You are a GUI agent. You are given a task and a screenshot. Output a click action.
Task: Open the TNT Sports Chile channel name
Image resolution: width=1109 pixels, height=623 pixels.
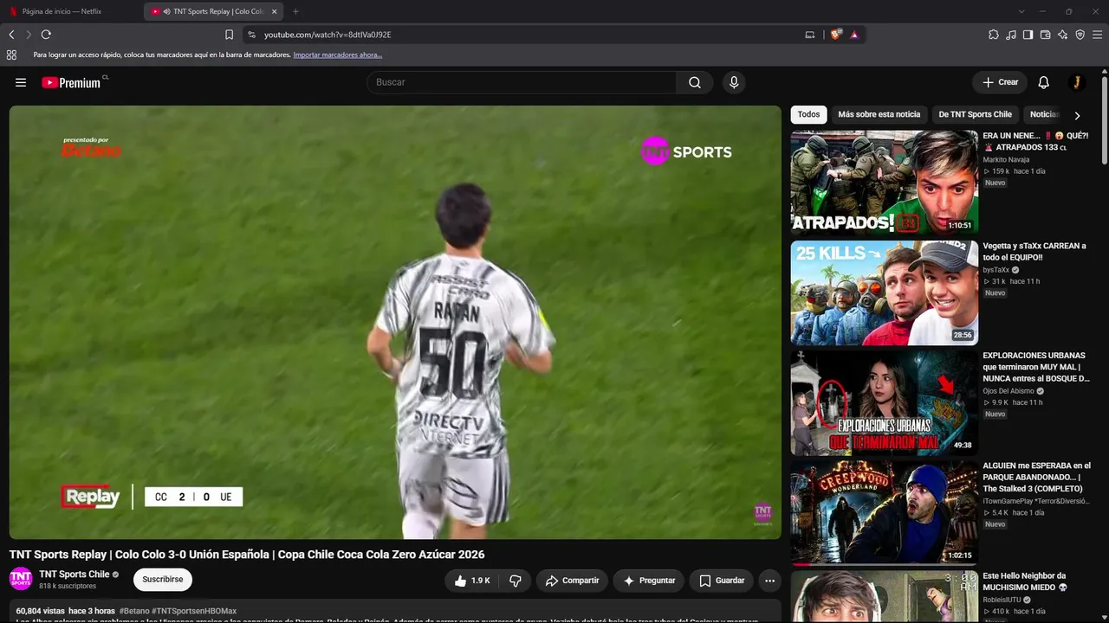pyautogui.click(x=75, y=575)
